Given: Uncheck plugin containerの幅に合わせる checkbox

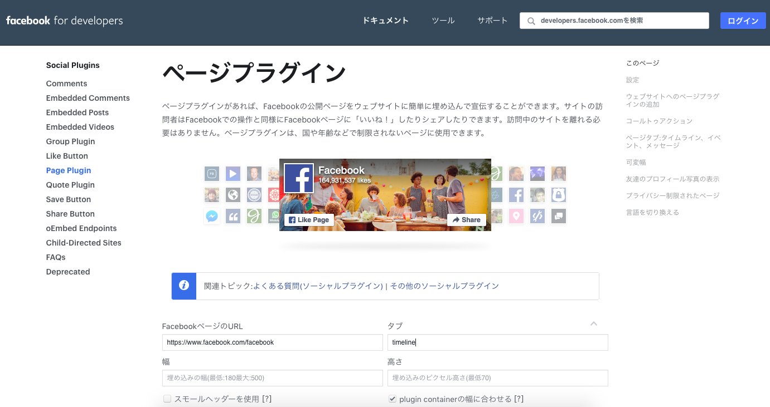Looking at the screenshot, I should (x=393, y=399).
